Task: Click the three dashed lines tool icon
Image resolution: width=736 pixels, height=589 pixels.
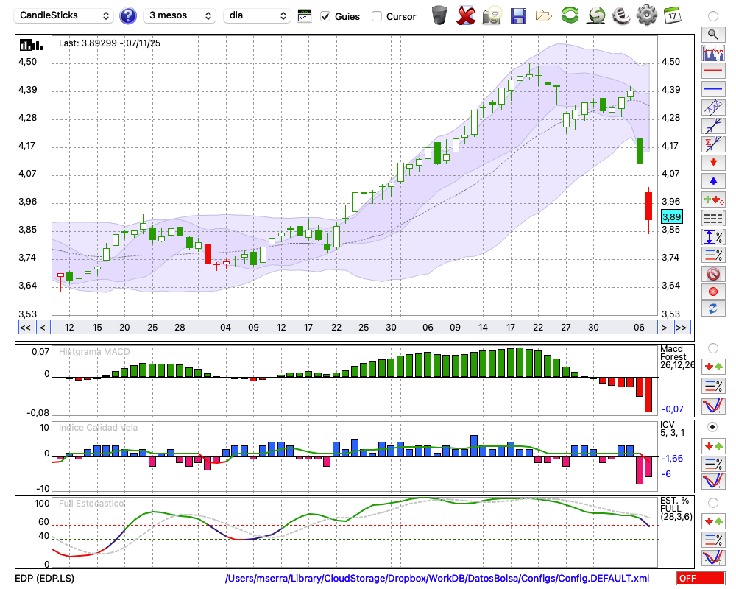Action: point(713,218)
